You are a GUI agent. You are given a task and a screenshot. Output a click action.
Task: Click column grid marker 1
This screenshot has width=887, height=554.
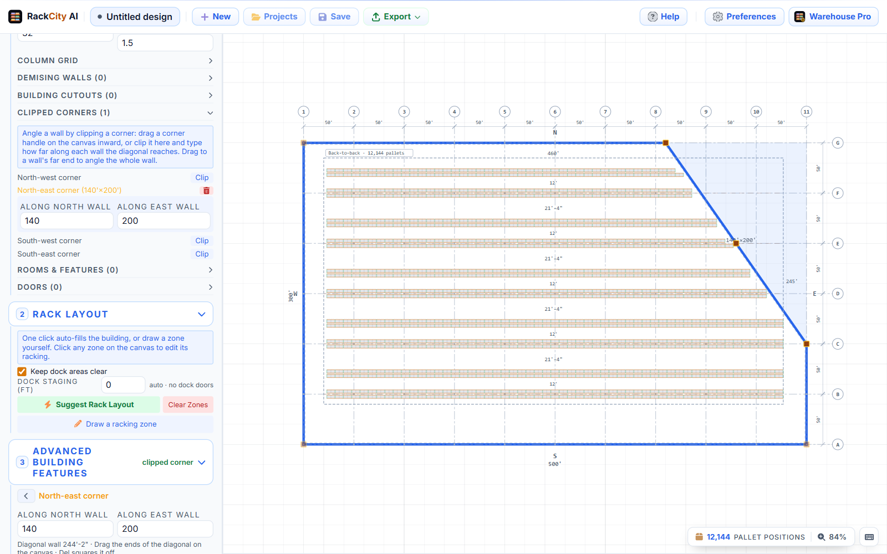pyautogui.click(x=303, y=112)
